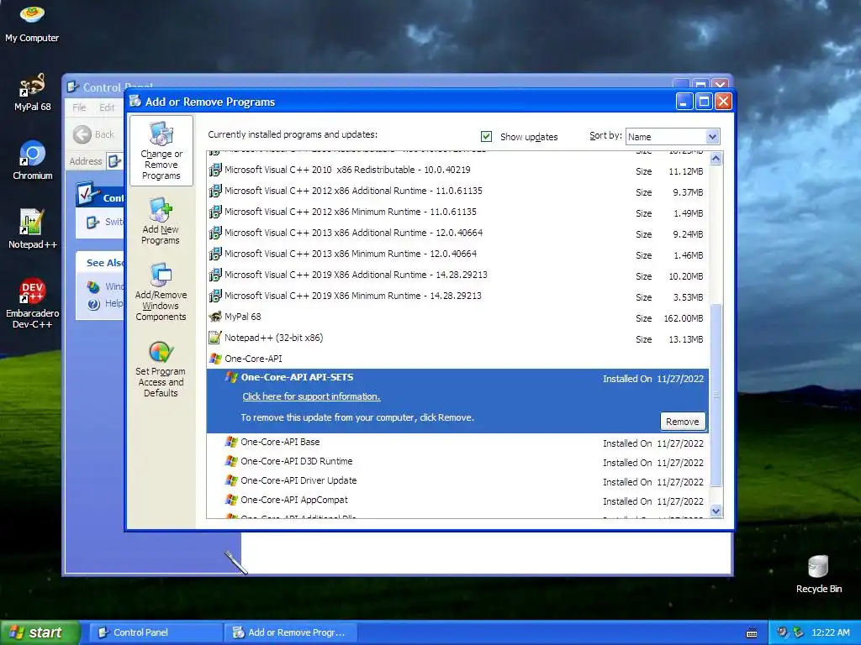Screen dimensions: 861x645
Task: Select One-Core-API Driver Update row
Action: pyautogui.click(x=457, y=480)
